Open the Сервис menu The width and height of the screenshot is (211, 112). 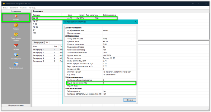click(24, 8)
